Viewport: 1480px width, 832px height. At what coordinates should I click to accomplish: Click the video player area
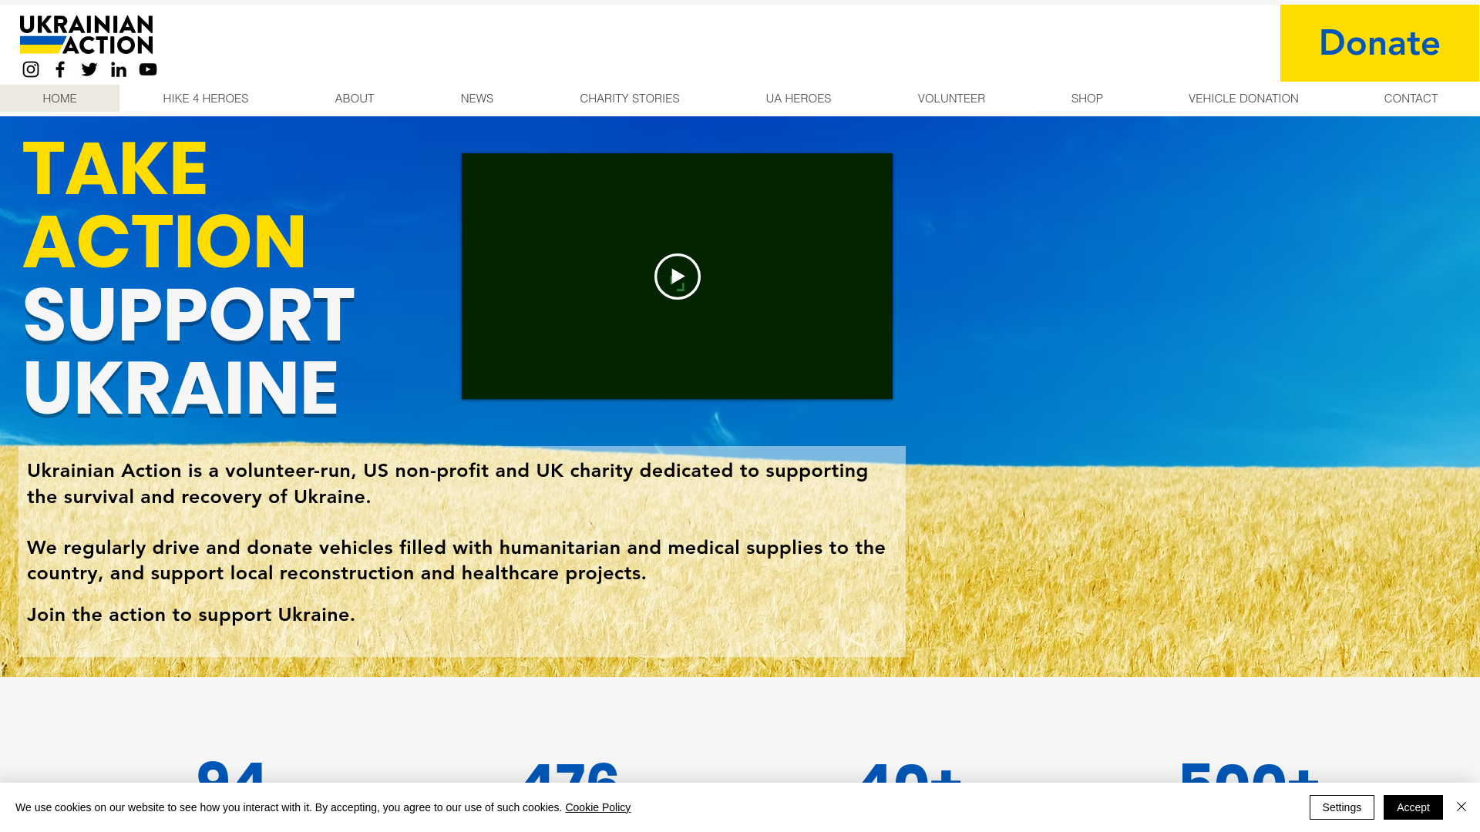tap(678, 277)
